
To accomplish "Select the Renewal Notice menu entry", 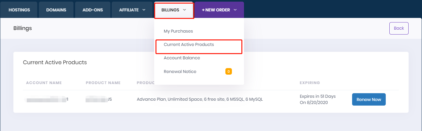I will tap(180, 71).
